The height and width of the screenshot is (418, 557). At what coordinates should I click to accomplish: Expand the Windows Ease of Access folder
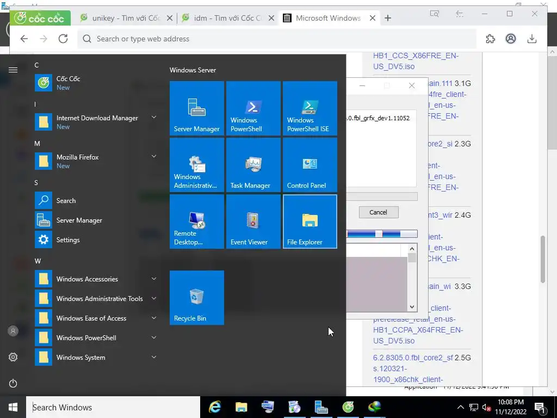click(x=154, y=318)
